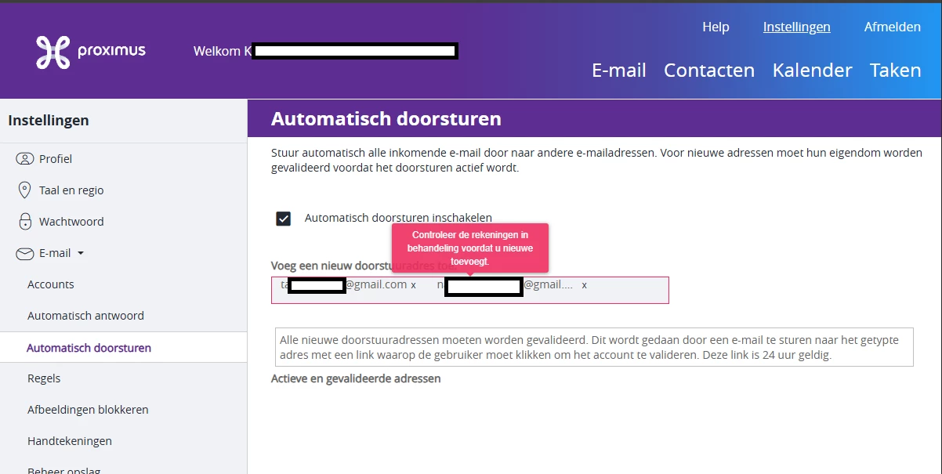The height and width of the screenshot is (474, 942).
Task: Open the E-mail tab in header
Action: pyautogui.click(x=618, y=71)
